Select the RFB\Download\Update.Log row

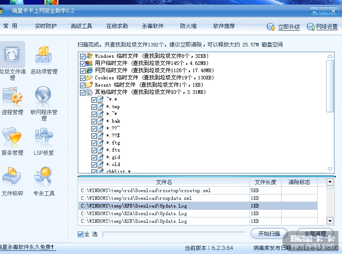coord(198,206)
